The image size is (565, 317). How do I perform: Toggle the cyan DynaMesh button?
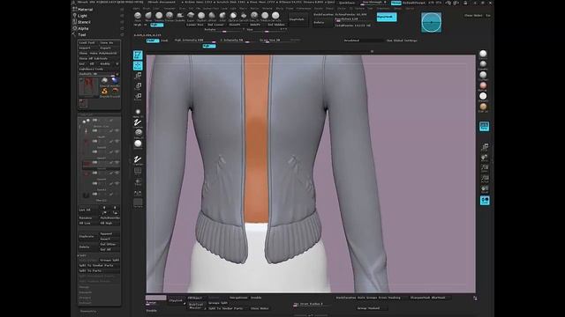387,17
